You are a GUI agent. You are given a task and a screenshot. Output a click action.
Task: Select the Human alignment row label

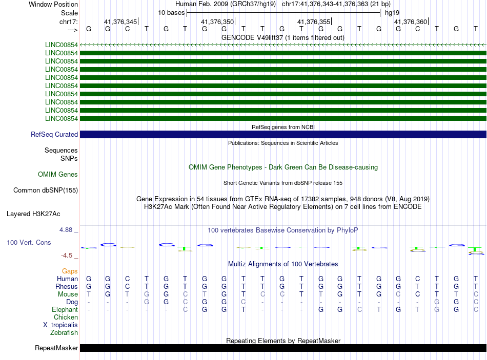point(67,279)
